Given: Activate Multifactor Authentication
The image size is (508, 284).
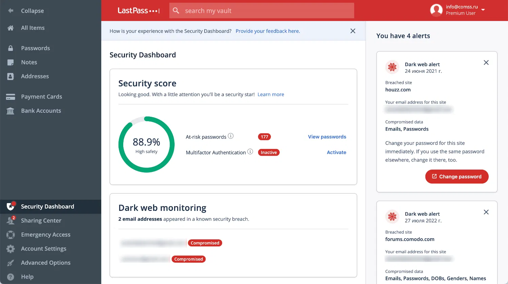Looking at the screenshot, I should click(337, 152).
